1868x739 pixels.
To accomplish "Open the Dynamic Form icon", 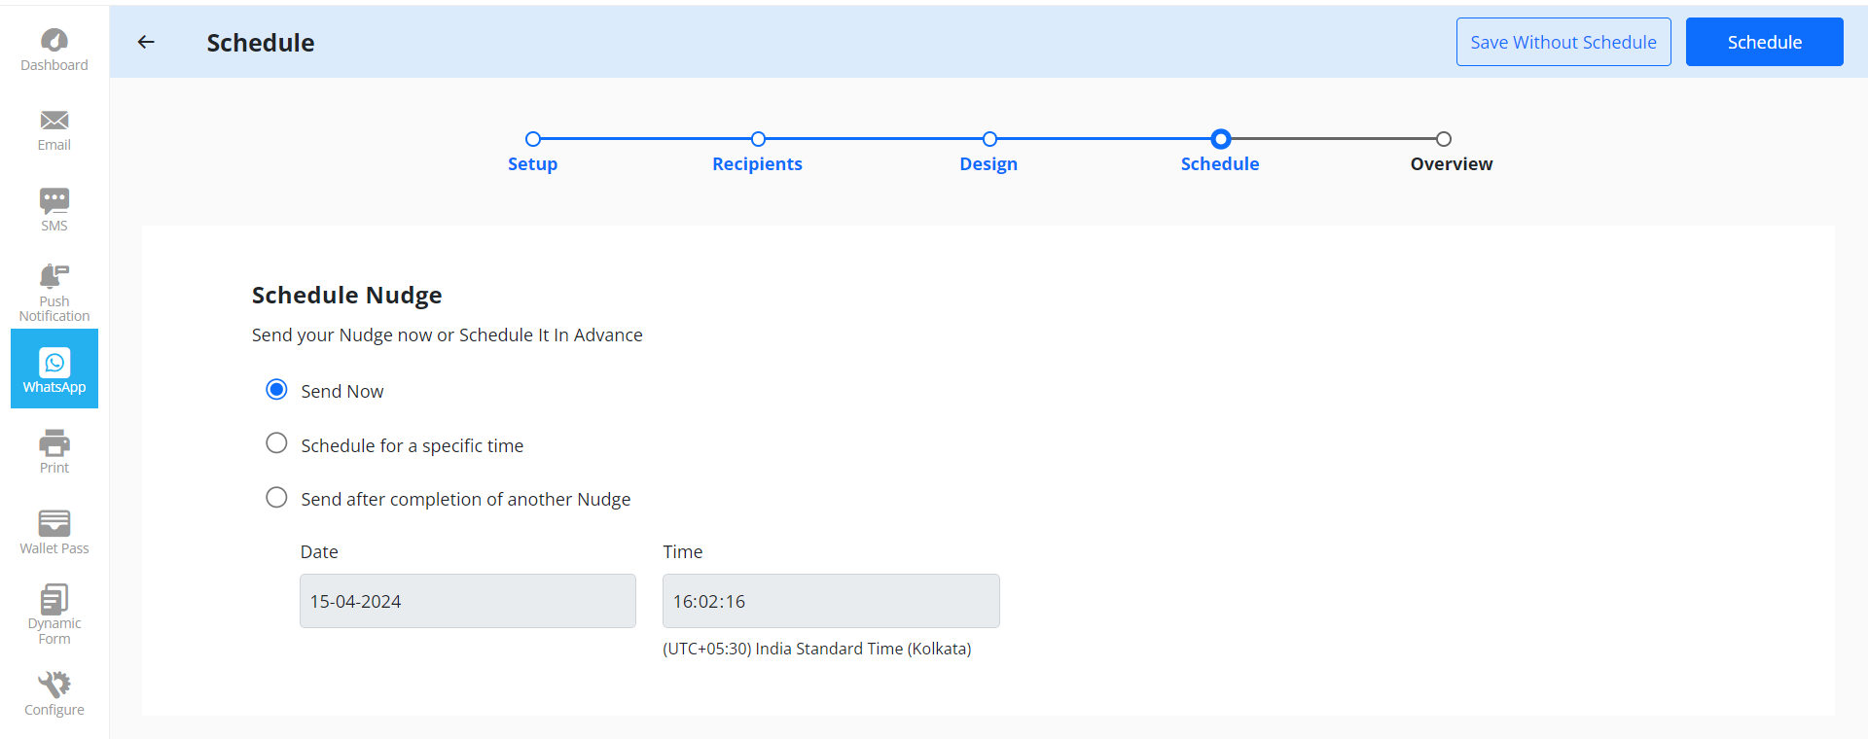I will coord(54,598).
